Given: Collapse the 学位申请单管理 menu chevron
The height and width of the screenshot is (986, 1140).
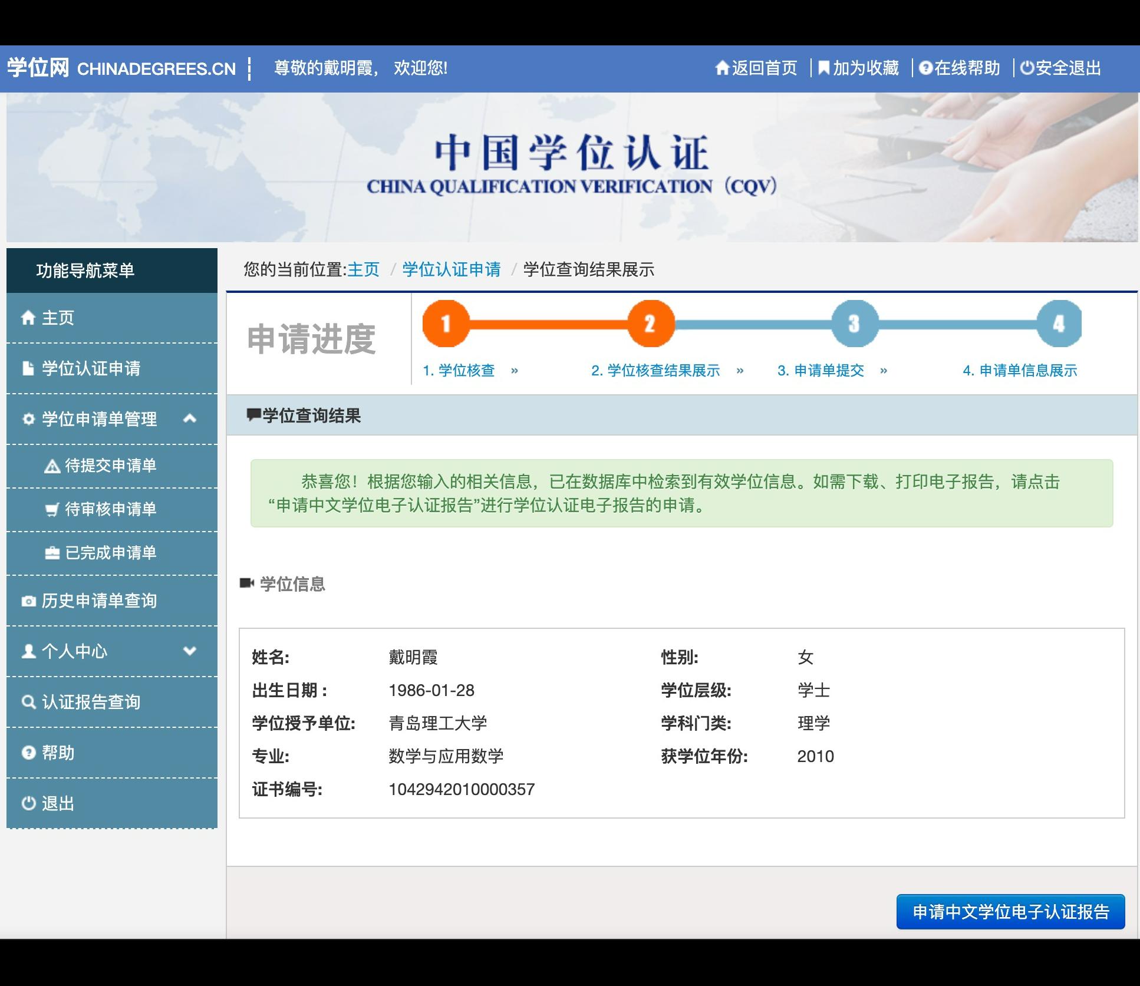Looking at the screenshot, I should [190, 418].
